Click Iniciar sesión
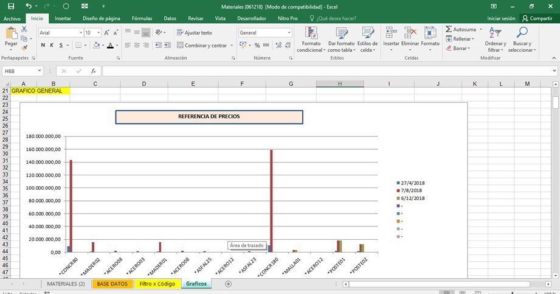Image resolution: width=560 pixels, height=294 pixels. [501, 18]
